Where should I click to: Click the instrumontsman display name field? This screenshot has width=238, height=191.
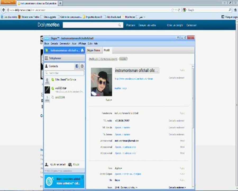click(137, 71)
